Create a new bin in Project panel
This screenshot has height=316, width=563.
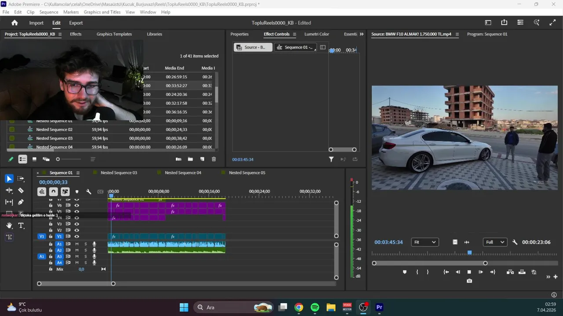tap(190, 159)
